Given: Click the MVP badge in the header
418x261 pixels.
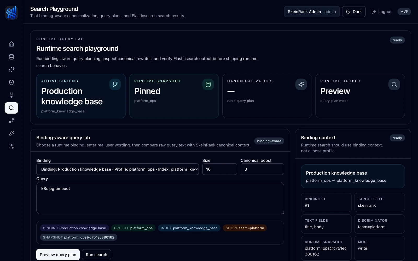Looking at the screenshot, I should pos(404,12).
